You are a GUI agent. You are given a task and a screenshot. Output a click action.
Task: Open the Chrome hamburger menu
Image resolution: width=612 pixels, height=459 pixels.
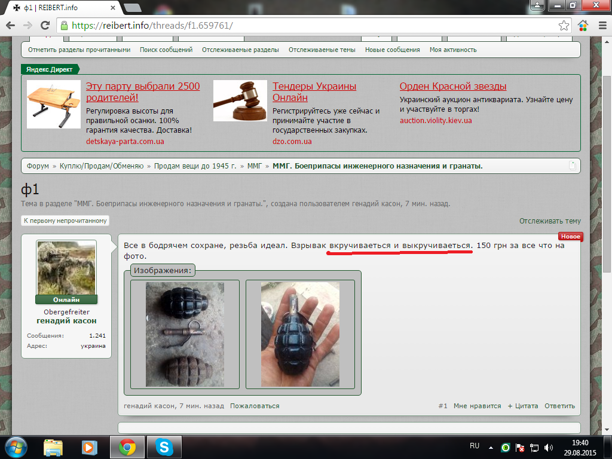(602, 25)
